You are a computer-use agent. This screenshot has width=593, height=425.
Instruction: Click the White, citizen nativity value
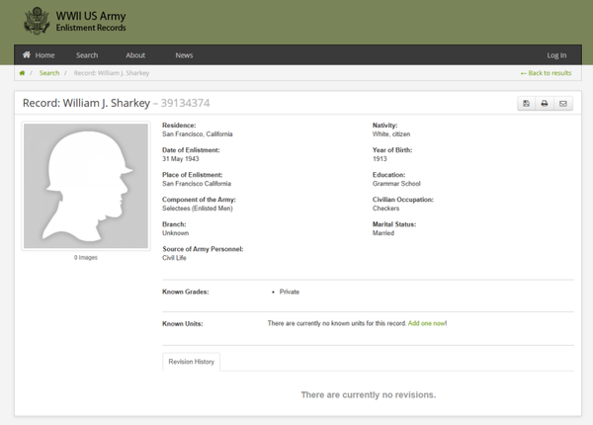(391, 134)
